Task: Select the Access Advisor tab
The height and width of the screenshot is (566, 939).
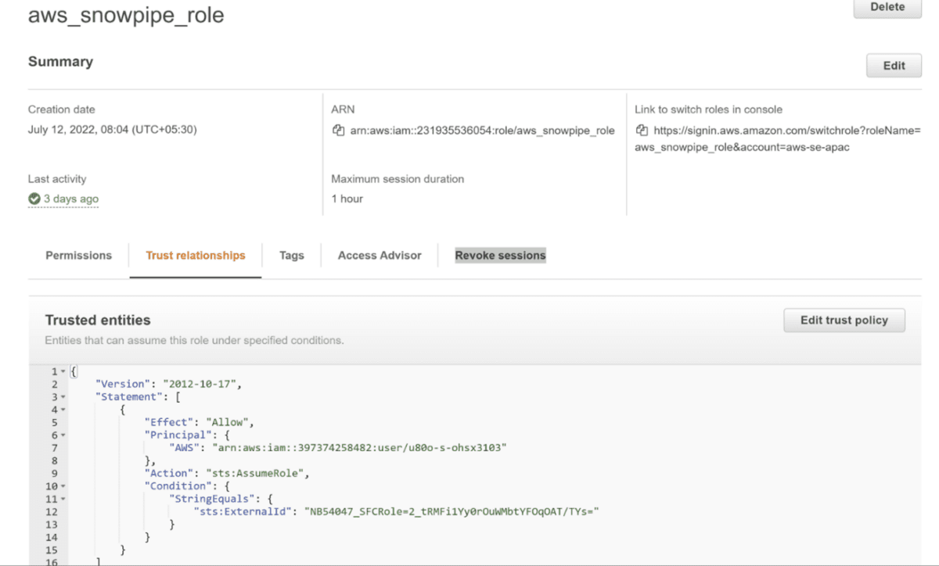Action: 379,255
